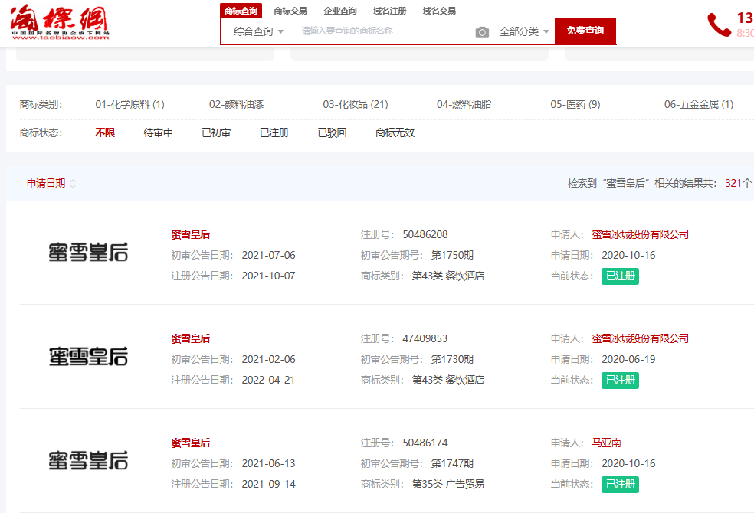Screen dimensions: 754x513
Task: Select the 域名注册 tab
Action: coord(389,11)
